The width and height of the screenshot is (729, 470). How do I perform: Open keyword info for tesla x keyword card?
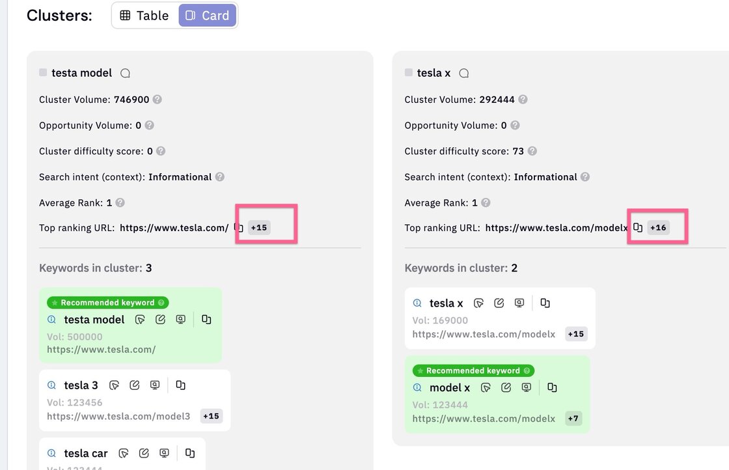pyautogui.click(x=417, y=303)
